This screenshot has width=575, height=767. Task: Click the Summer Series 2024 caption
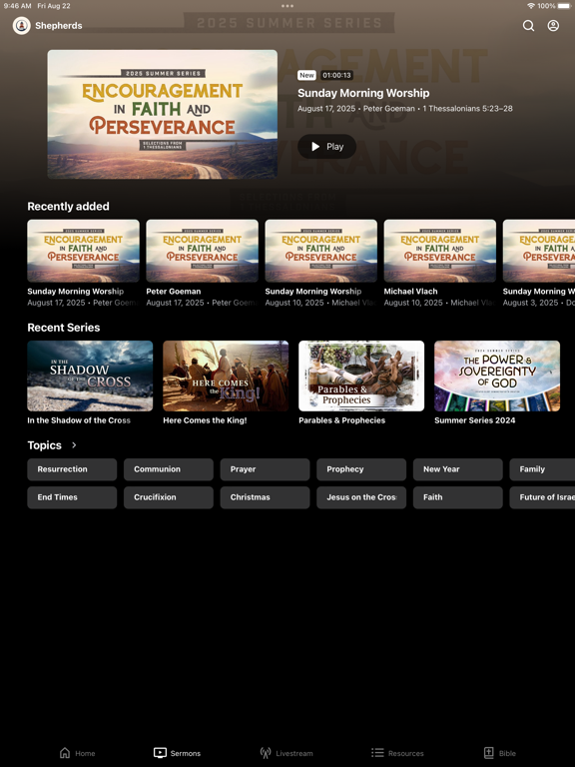click(475, 420)
